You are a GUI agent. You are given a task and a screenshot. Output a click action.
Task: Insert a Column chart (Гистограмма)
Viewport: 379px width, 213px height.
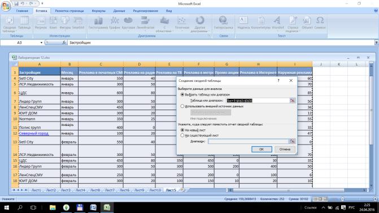pos(98,24)
